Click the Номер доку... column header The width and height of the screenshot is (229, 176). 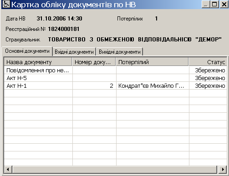click(x=94, y=62)
